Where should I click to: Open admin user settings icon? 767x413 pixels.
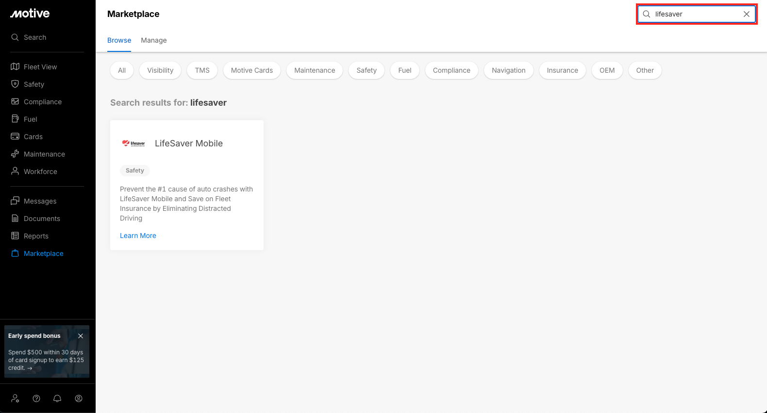point(15,398)
